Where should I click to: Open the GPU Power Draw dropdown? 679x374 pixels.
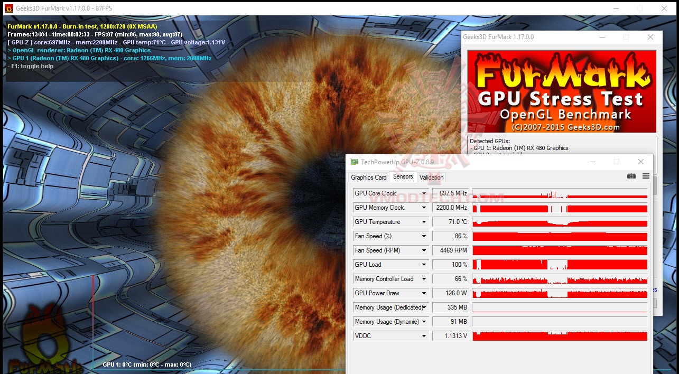pyautogui.click(x=424, y=293)
